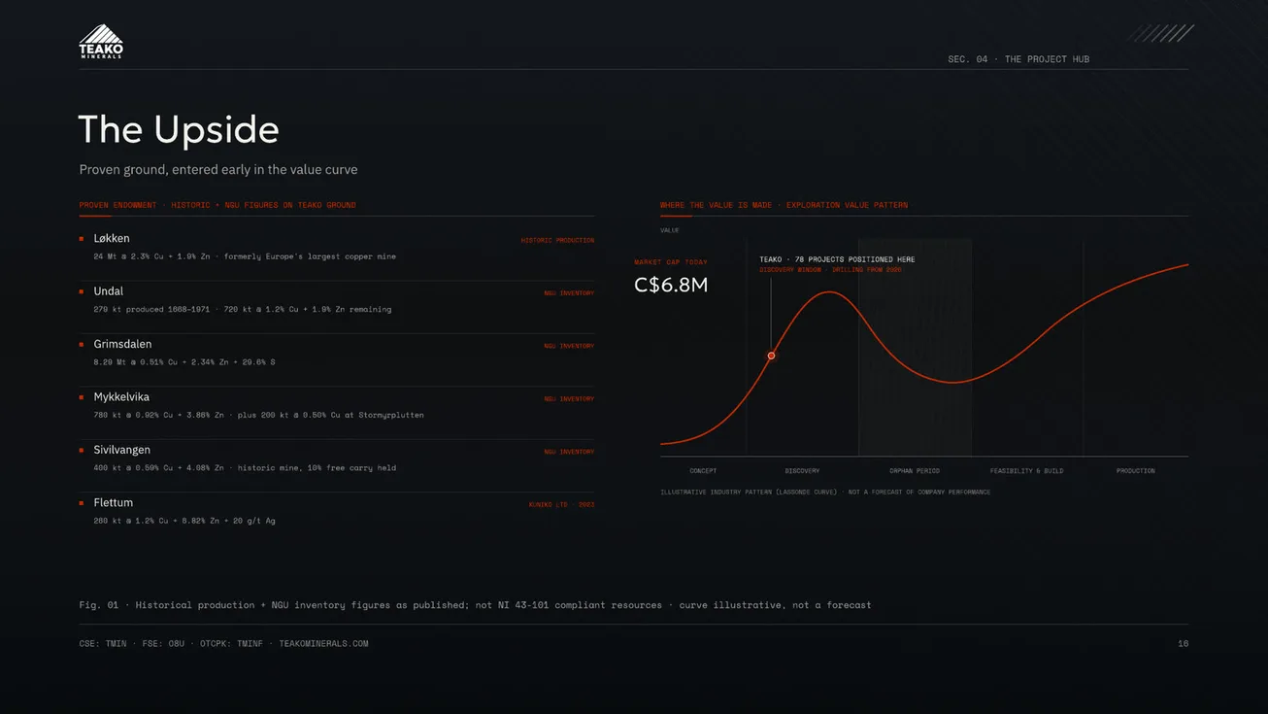Click the Teako Minerals logo
This screenshot has width=1268, height=714.
coord(101,42)
